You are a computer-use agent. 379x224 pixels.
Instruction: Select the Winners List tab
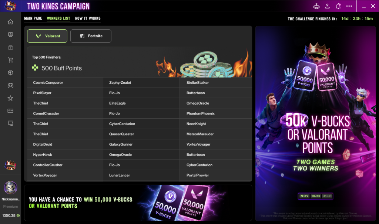click(58, 18)
